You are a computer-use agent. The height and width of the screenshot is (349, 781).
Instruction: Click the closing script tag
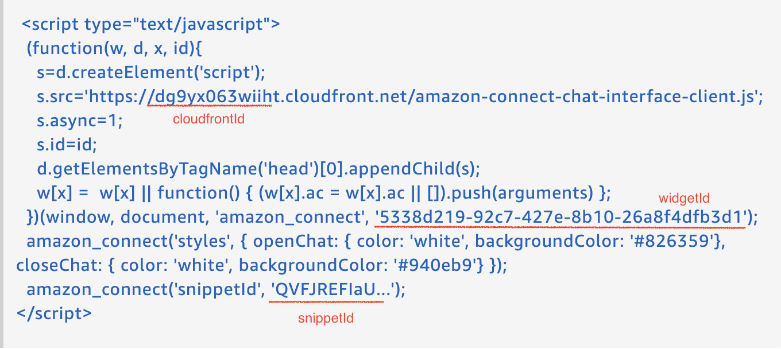54,314
